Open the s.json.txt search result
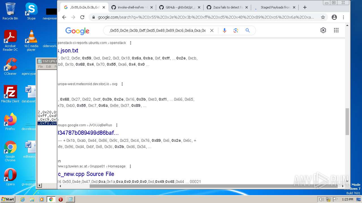 click(68, 50)
